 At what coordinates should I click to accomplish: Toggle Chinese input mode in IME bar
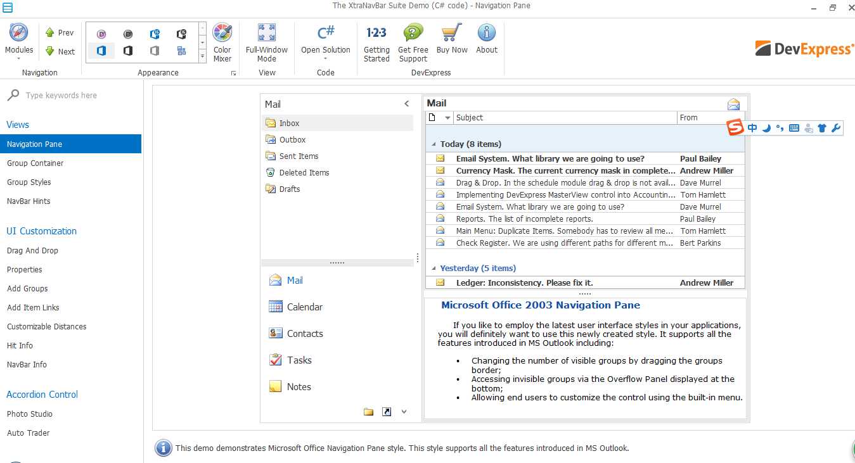tap(752, 129)
